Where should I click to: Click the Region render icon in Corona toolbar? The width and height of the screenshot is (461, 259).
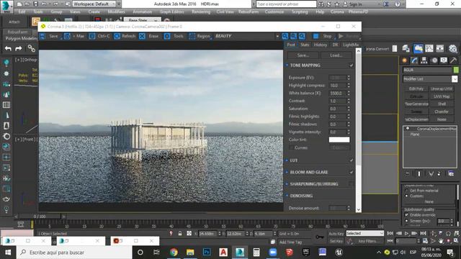(x=192, y=36)
